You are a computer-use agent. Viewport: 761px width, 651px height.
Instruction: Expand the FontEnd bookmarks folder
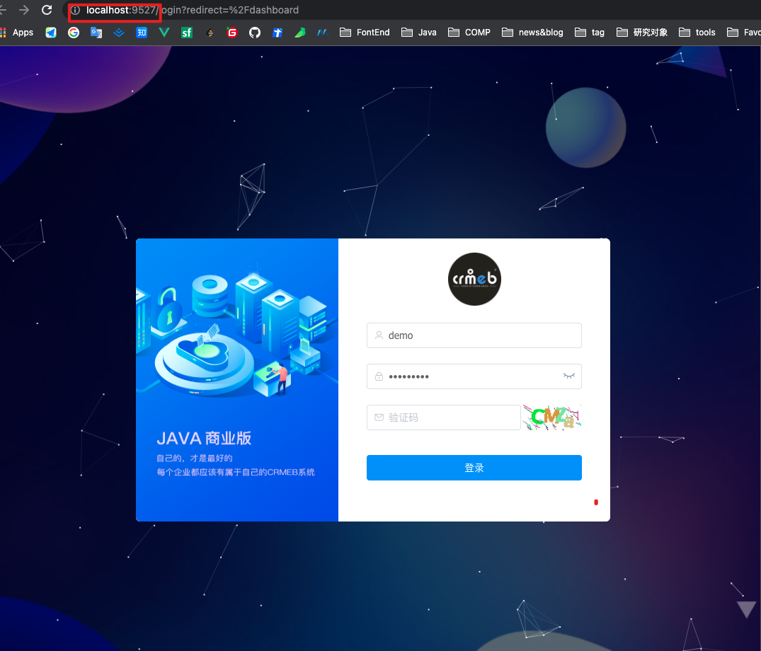pyautogui.click(x=365, y=32)
